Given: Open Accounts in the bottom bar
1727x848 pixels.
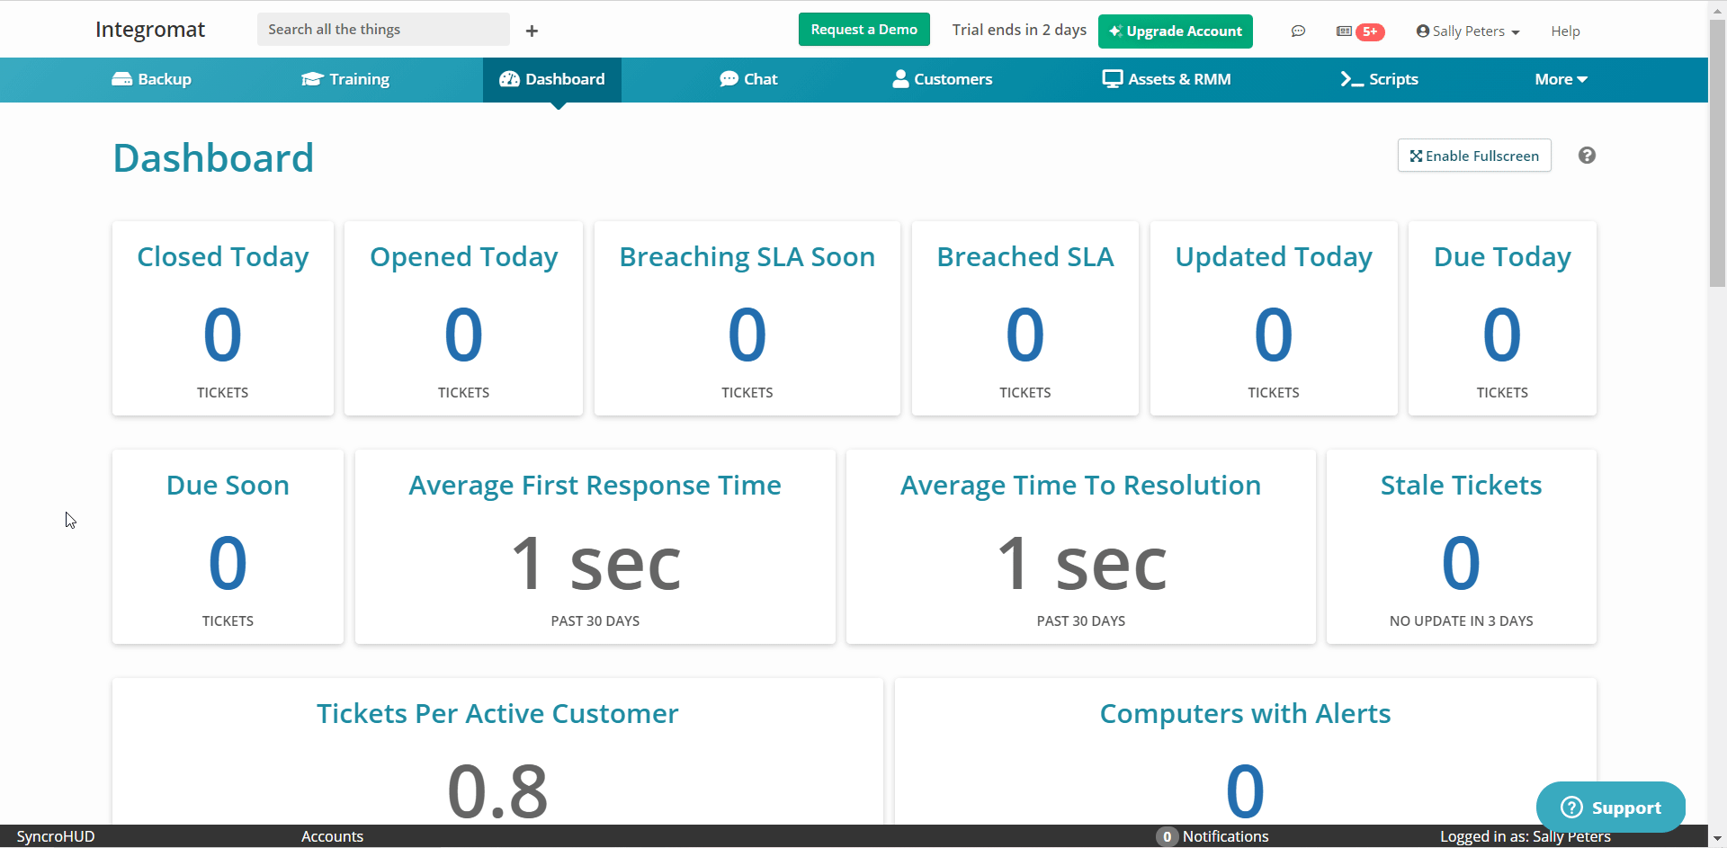Looking at the screenshot, I should point(332,836).
